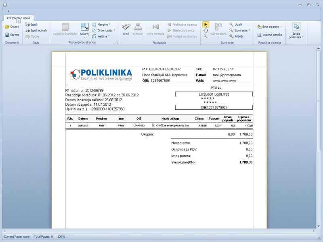Screen dimensions: 323x242
Task: Select the mouse pointer tool
Action: click(206, 25)
